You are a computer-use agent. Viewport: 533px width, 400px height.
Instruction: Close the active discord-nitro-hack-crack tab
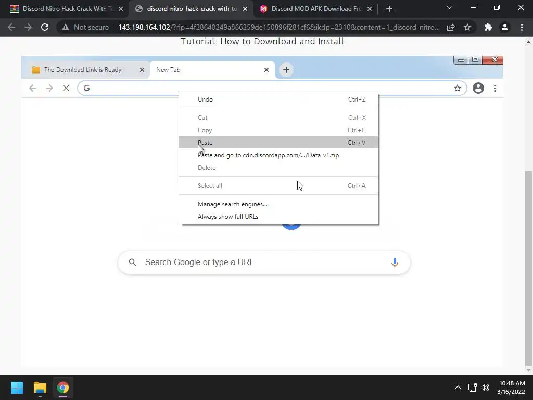tap(245, 9)
